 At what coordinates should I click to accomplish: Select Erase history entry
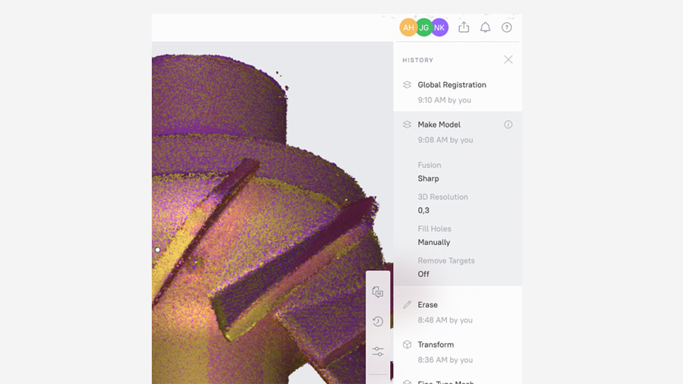[x=458, y=312]
